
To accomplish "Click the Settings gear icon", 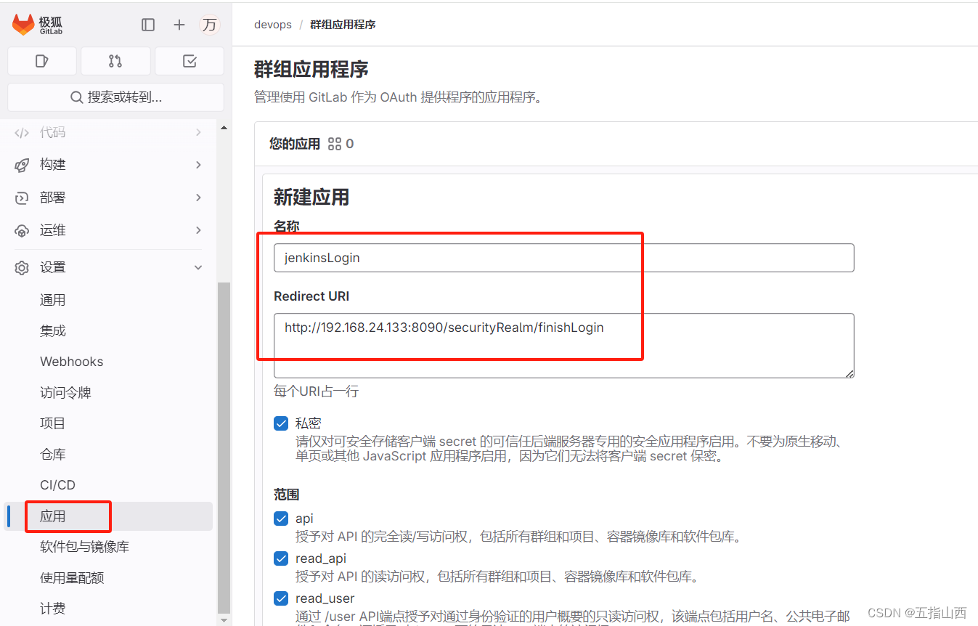I will (x=22, y=267).
